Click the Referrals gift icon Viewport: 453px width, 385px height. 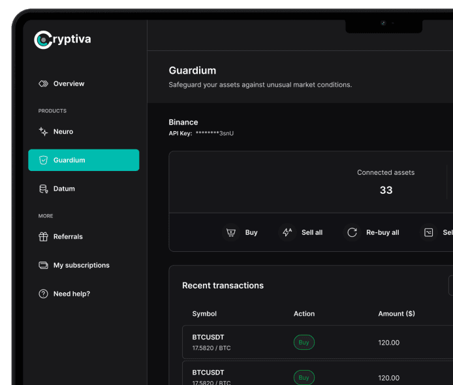44,237
